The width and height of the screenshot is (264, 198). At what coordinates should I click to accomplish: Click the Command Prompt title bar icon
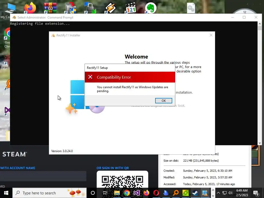click(14, 17)
